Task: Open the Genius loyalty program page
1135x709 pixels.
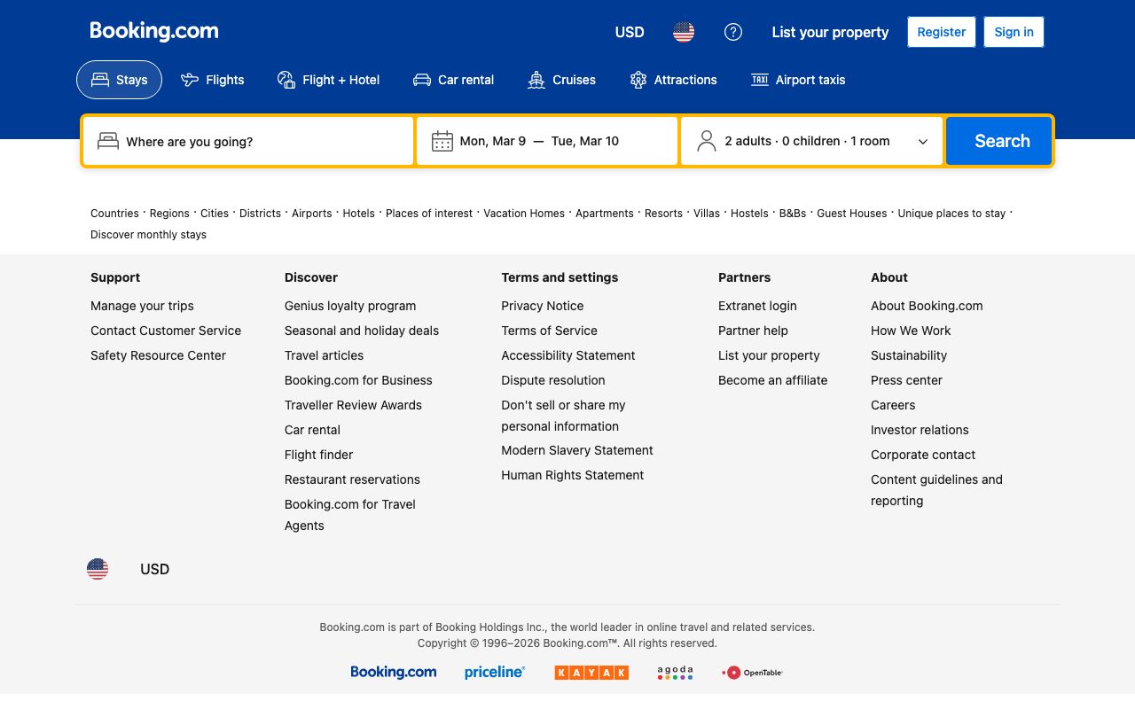Action: click(349, 306)
